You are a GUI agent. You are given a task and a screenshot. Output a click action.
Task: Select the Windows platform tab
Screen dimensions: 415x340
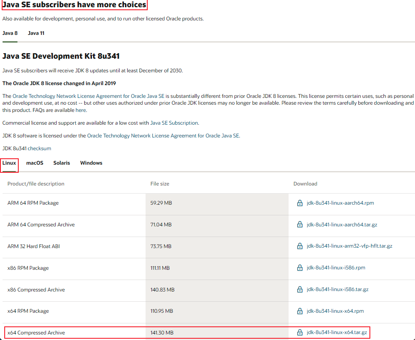[x=92, y=163]
